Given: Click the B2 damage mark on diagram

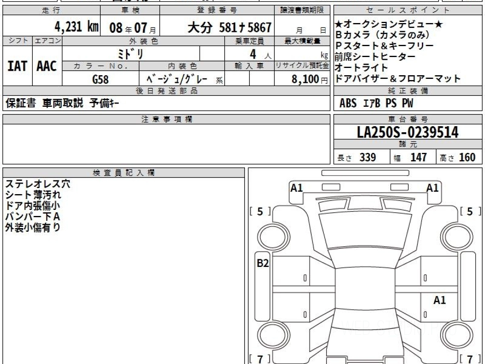Looking at the screenshot, I should click(263, 264).
